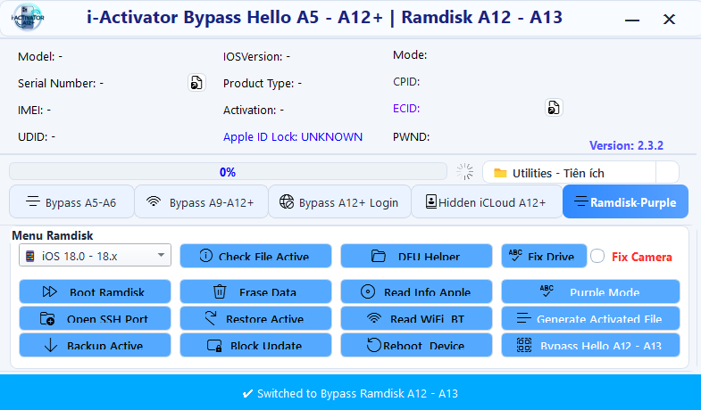This screenshot has height=410, width=701.
Task: Click the restore arrow icon on Restore Active
Action: (210, 317)
